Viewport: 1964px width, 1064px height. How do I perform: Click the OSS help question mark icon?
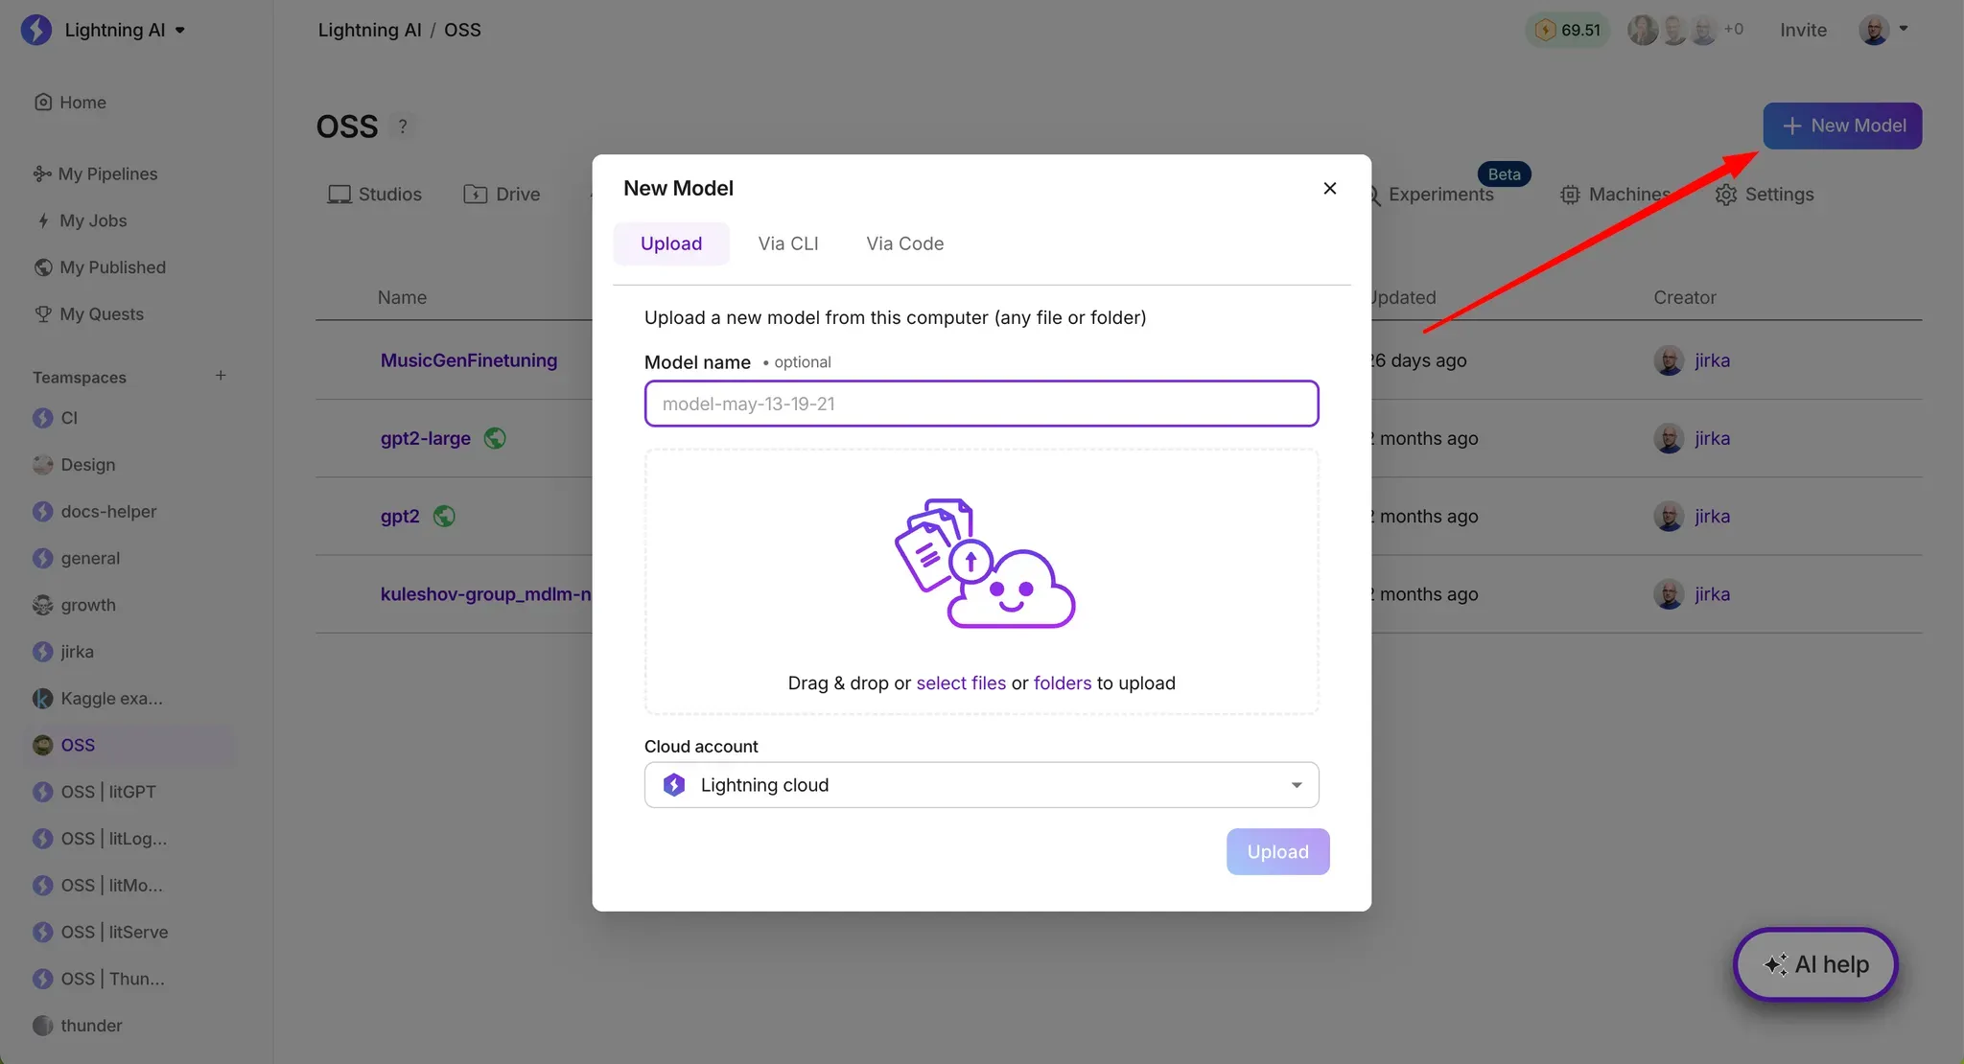click(x=403, y=126)
